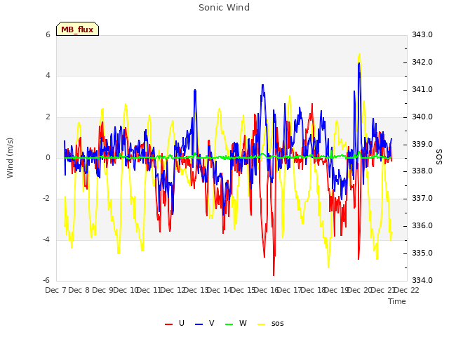
Task: Click the left axis value -2
Action: click(x=46, y=198)
